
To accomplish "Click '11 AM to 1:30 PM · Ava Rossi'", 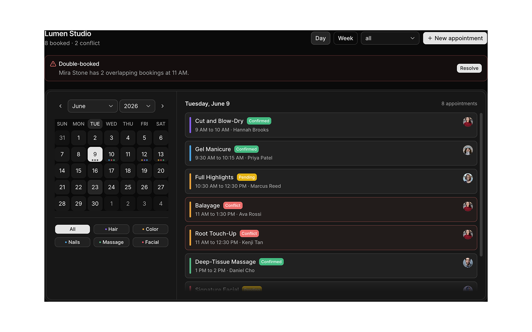I will [x=228, y=214].
